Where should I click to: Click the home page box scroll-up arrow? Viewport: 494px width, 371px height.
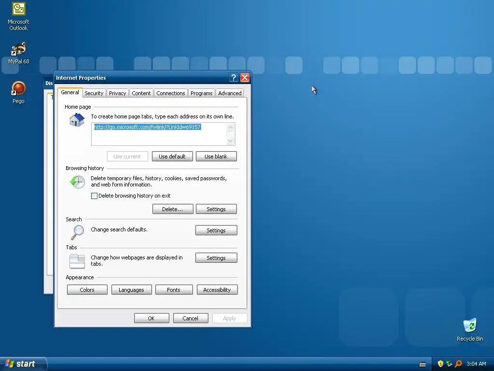[x=231, y=127]
